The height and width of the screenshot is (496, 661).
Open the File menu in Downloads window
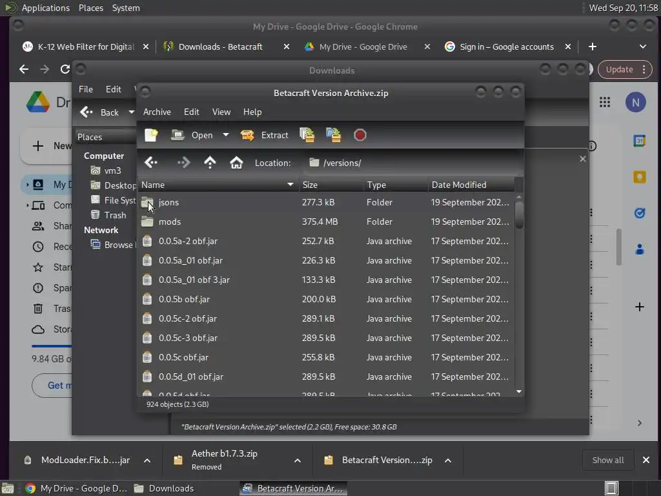(x=86, y=89)
